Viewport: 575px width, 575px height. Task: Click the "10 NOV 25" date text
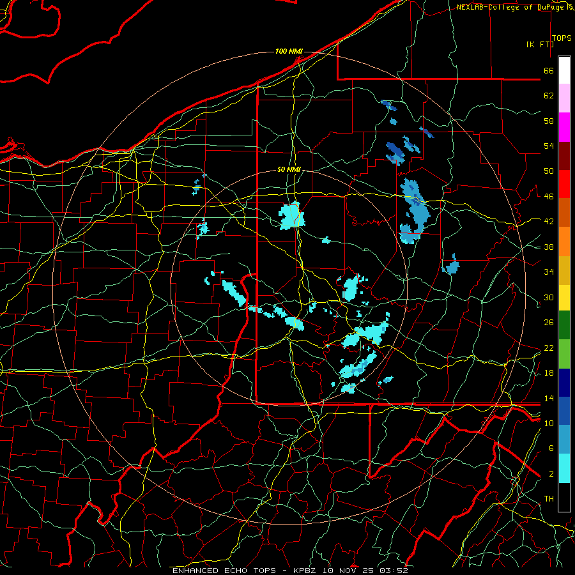click(x=348, y=571)
